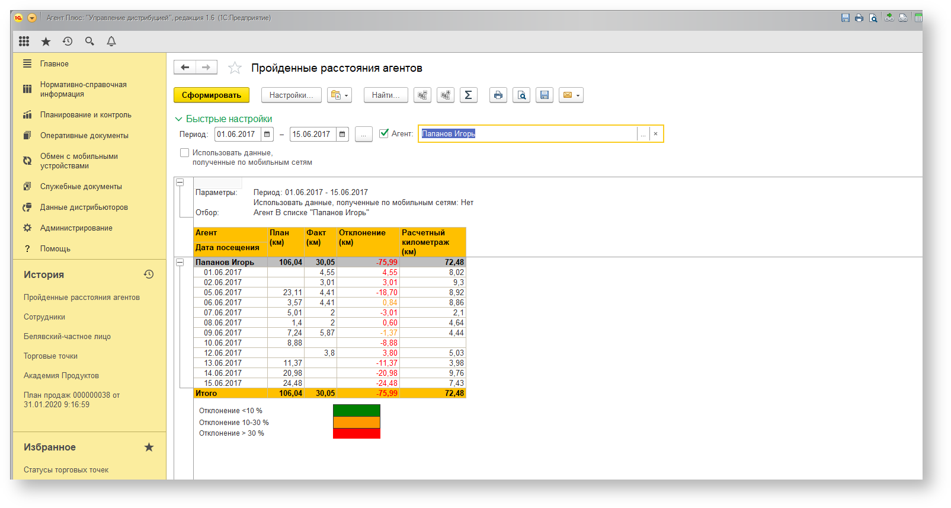Click History panel clock icon
Image resolution: width=951 pixels, height=508 pixels.
click(x=149, y=274)
